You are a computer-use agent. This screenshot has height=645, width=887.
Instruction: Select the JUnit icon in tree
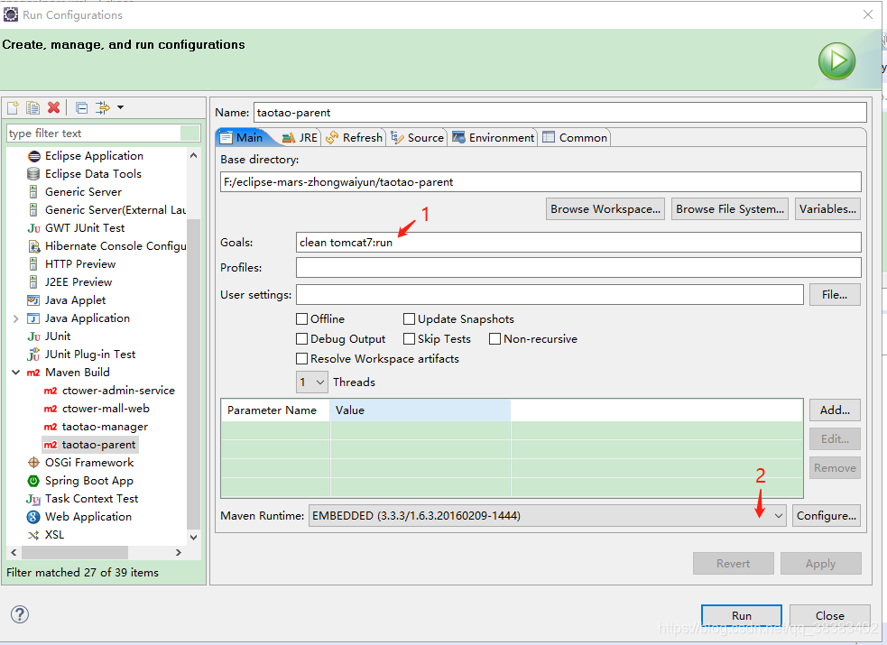pyautogui.click(x=34, y=336)
